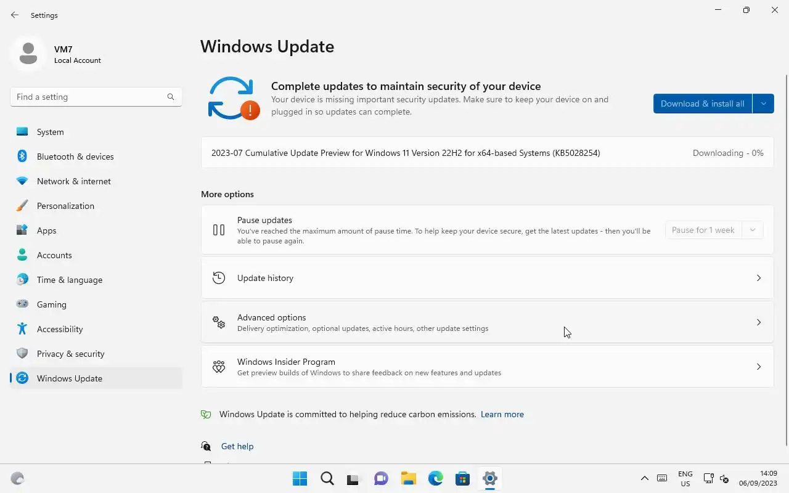Open Task View on the taskbar

pos(354,478)
